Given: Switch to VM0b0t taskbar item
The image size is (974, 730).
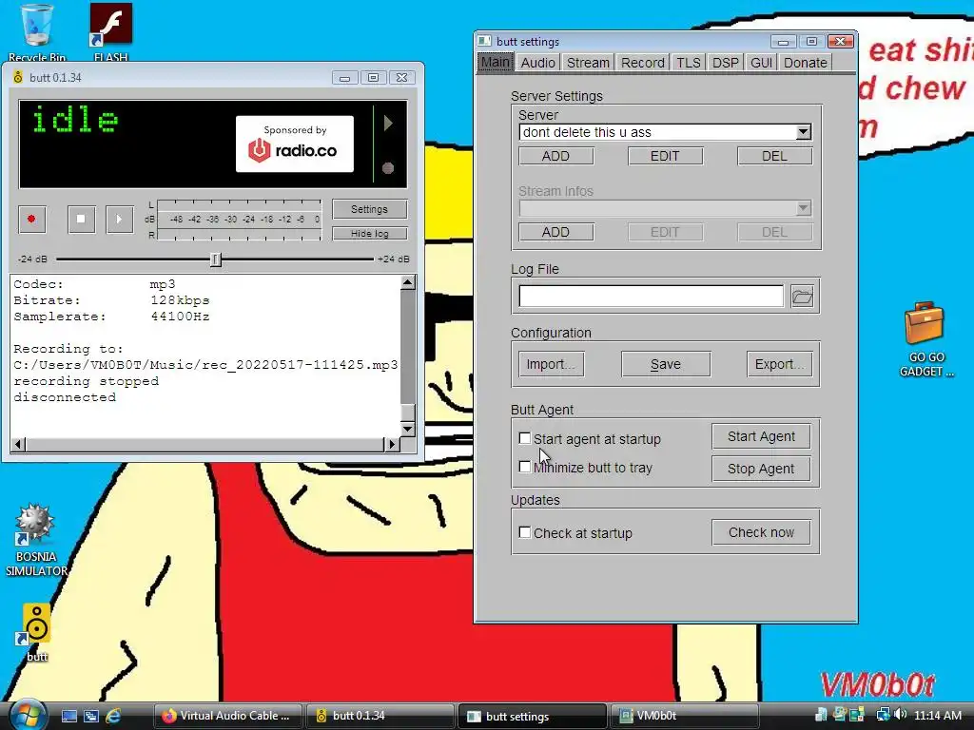Looking at the screenshot, I should [x=685, y=716].
